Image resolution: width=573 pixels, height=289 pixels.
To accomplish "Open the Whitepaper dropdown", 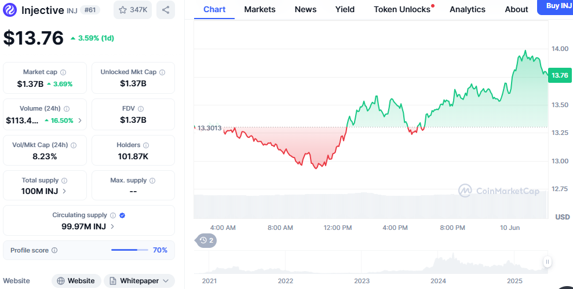I will click(x=139, y=281).
